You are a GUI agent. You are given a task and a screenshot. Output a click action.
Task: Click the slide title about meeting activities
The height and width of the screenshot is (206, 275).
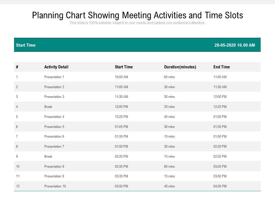(x=137, y=15)
